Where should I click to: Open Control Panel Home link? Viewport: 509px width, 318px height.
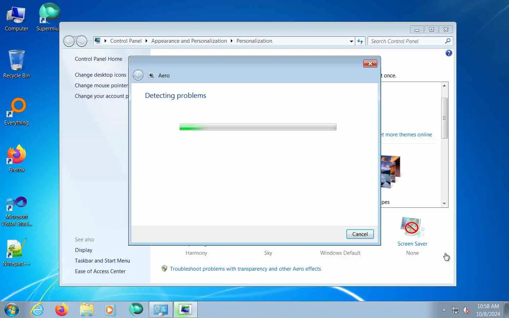[x=99, y=59]
